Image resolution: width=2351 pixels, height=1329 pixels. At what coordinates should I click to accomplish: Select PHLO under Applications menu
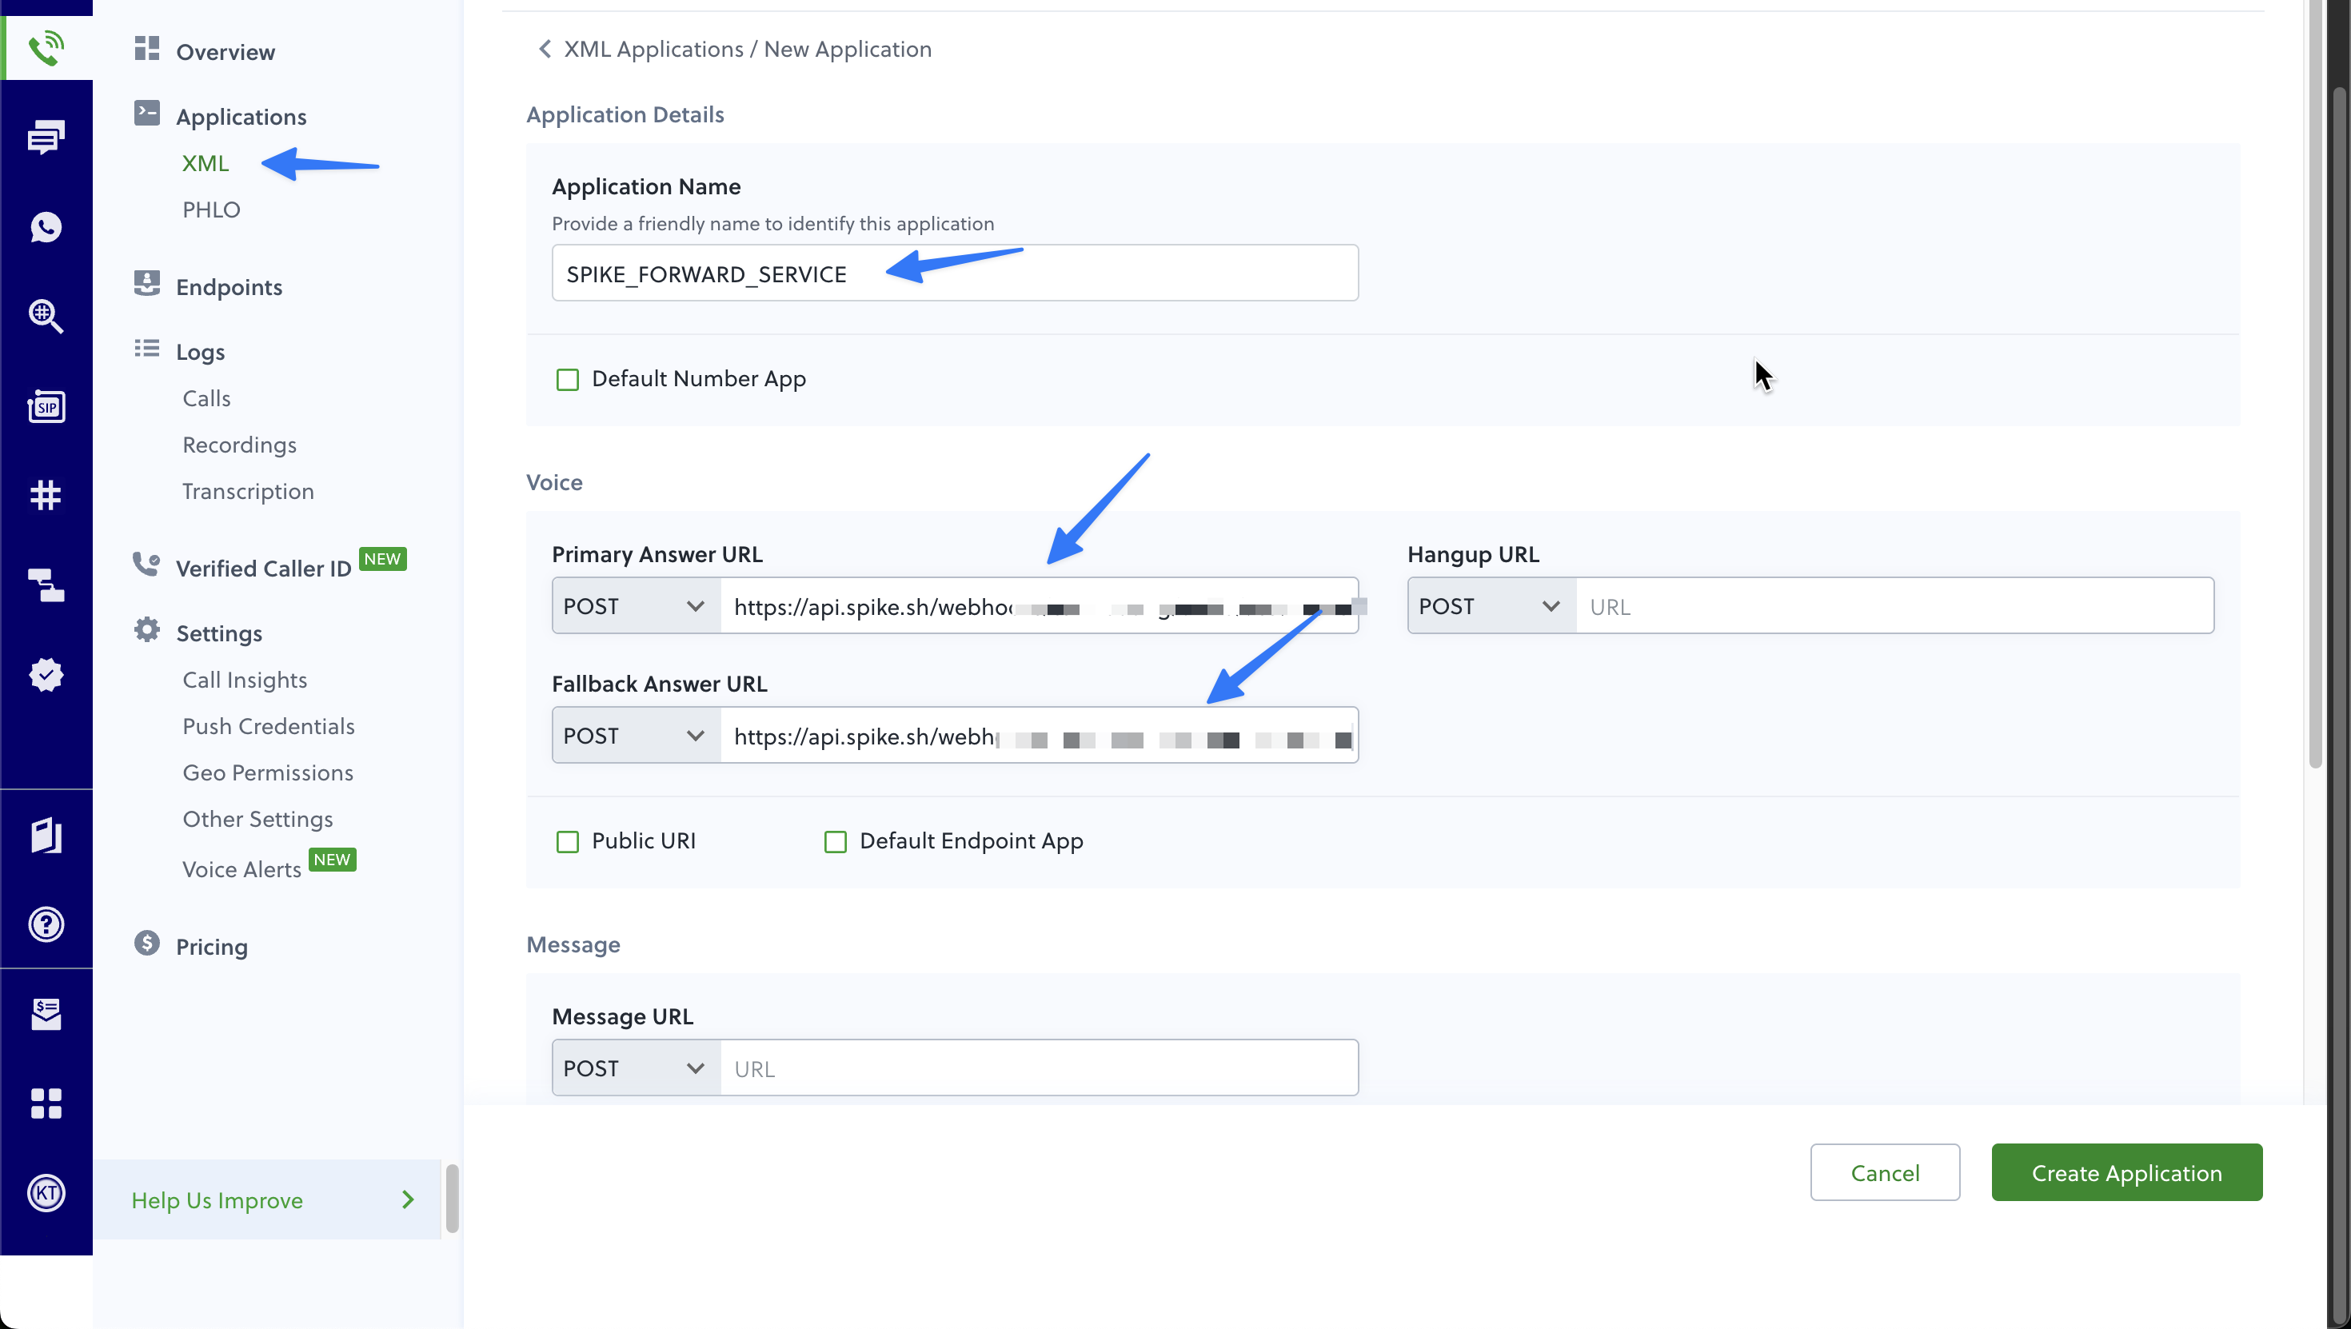pos(211,210)
